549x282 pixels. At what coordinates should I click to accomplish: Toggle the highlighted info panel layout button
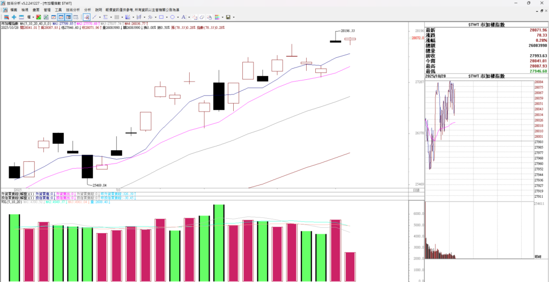[68, 17]
